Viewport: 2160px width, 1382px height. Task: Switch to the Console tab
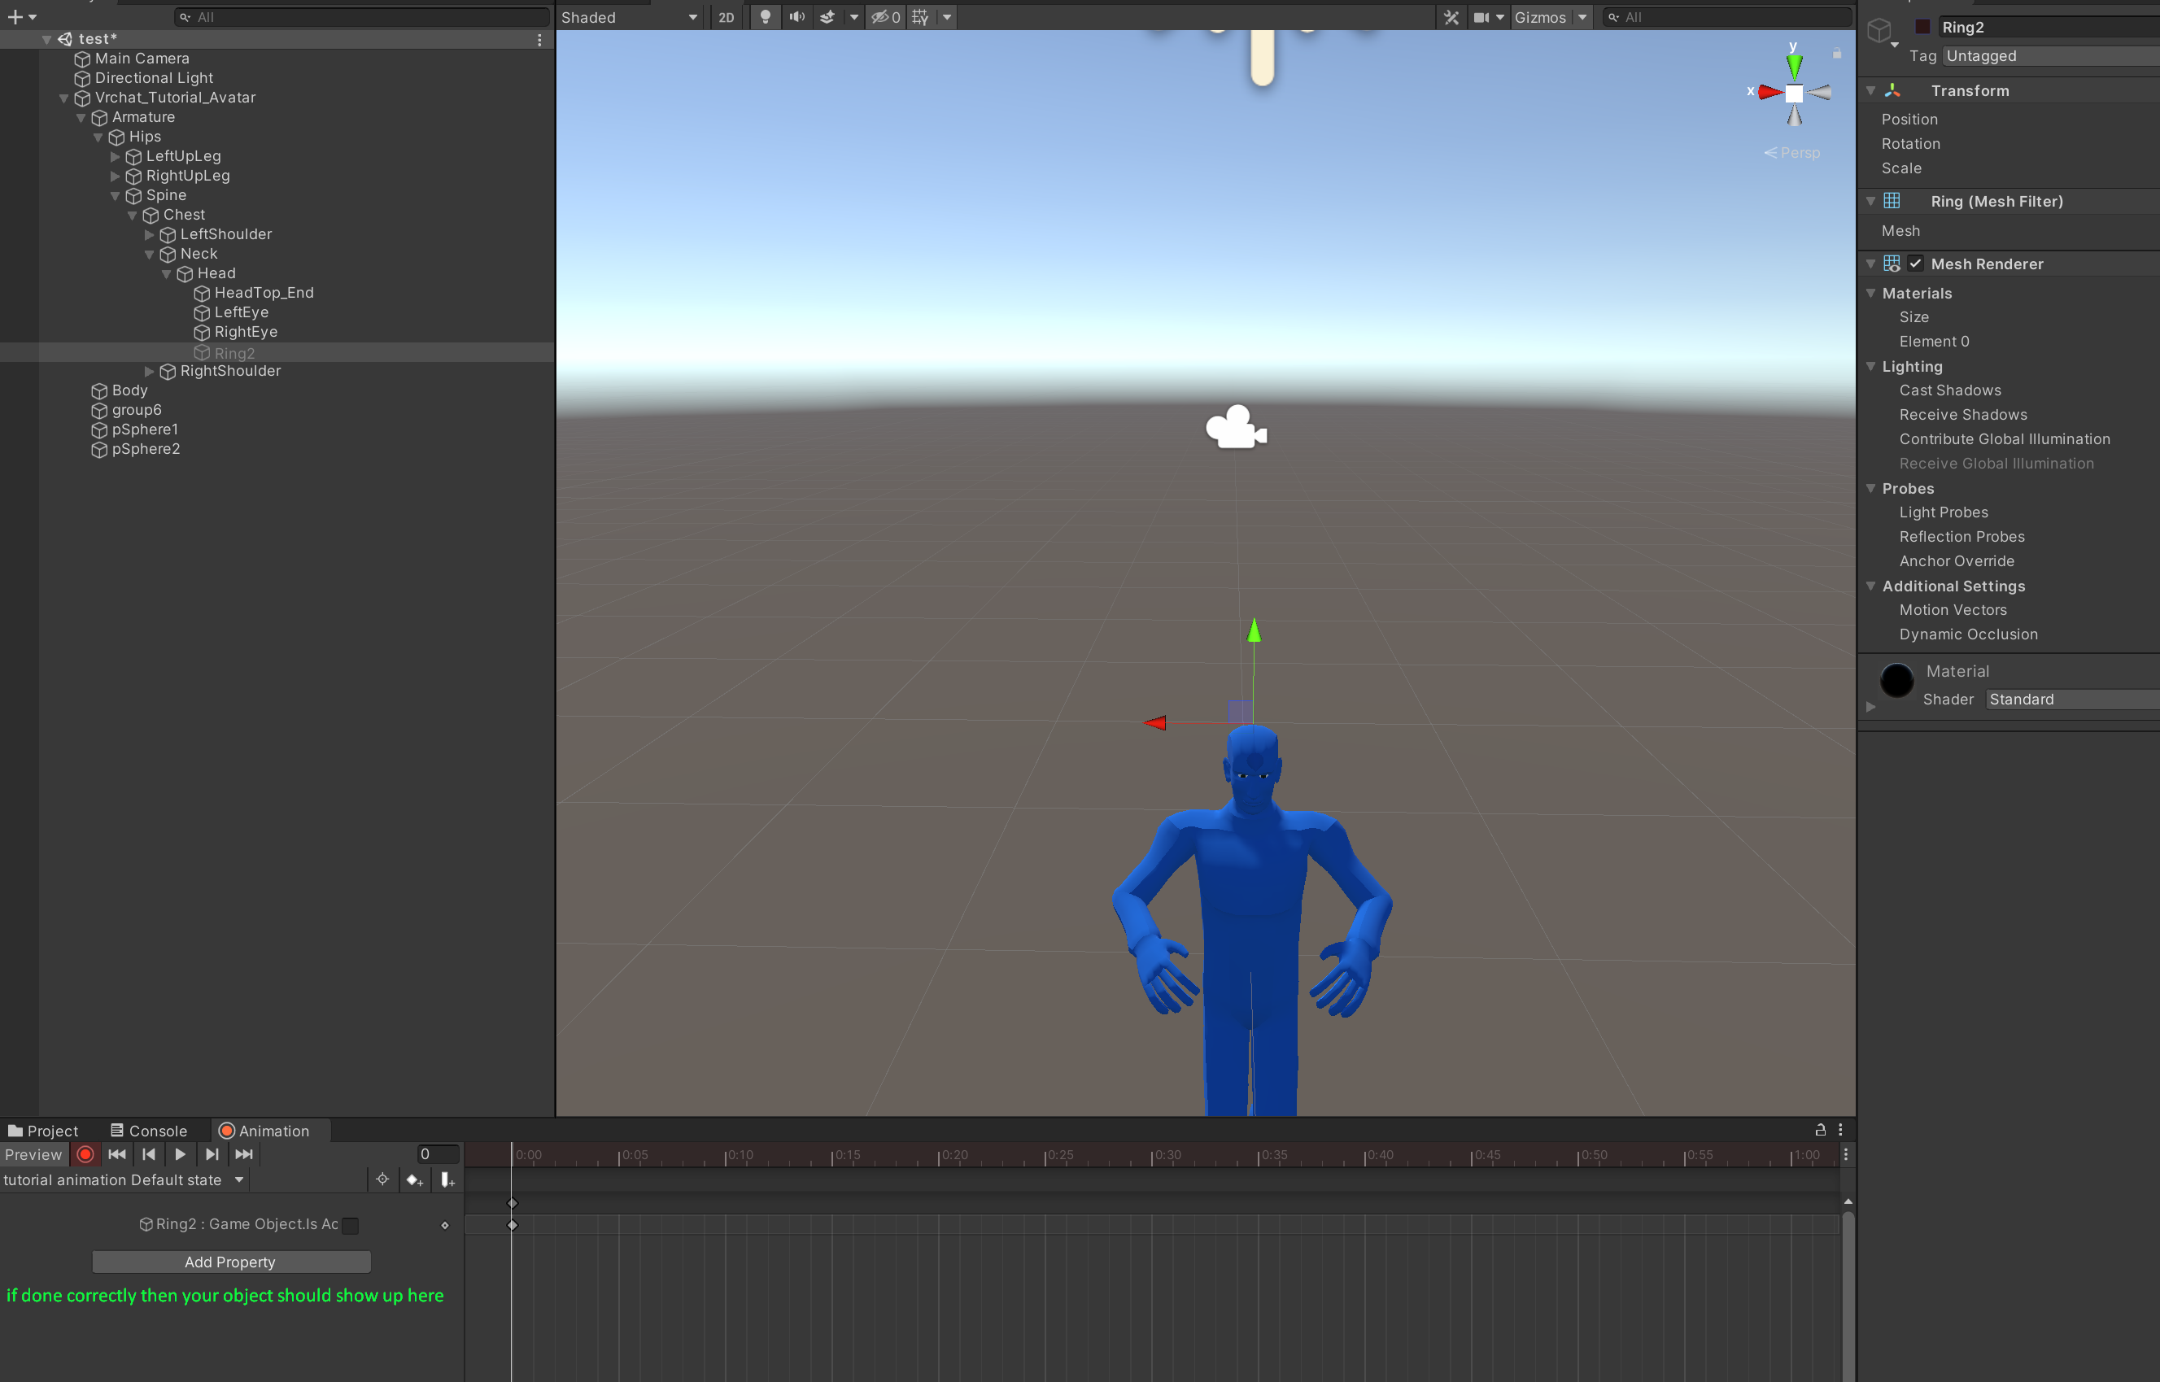coord(149,1131)
